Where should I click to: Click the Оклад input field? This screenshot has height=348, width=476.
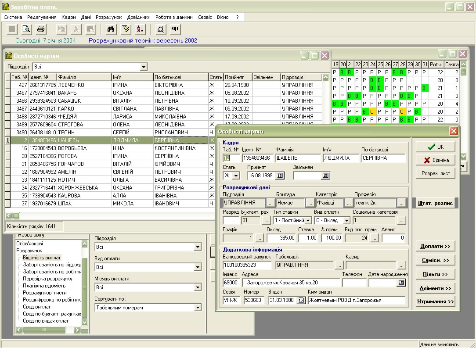pyautogui.click(x=281, y=238)
